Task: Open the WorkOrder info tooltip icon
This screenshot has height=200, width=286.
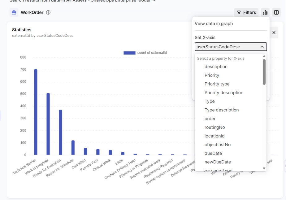Action: [48, 13]
